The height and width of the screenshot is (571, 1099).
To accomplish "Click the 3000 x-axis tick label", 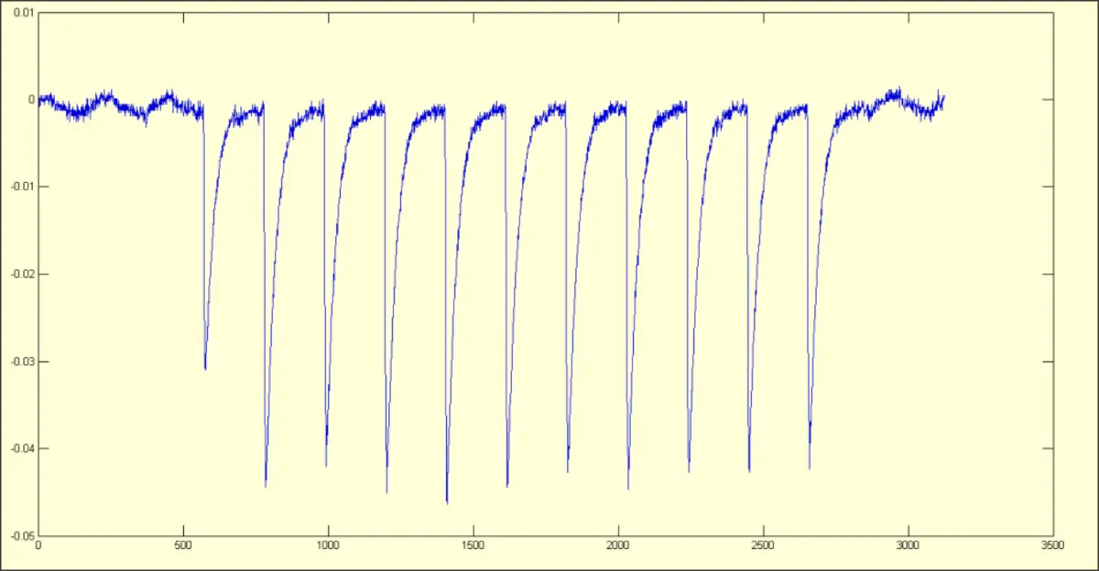I will (908, 544).
